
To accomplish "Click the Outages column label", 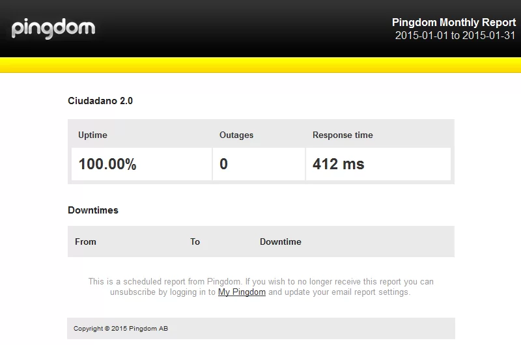I will (236, 135).
